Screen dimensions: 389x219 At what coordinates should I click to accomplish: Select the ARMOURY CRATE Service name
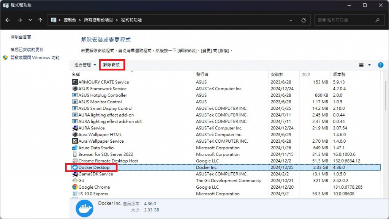104,82
